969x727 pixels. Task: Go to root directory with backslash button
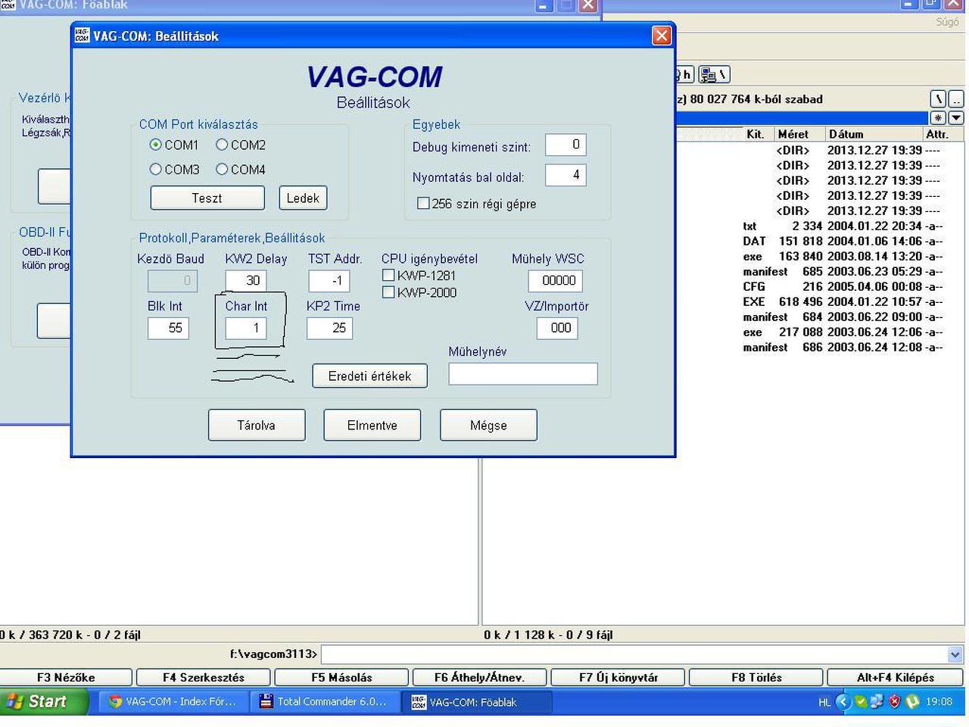[938, 99]
